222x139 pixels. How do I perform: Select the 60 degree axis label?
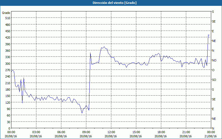[x=9, y=116]
